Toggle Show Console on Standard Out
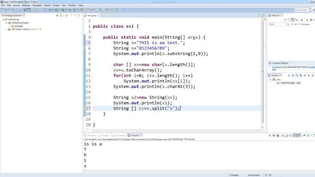This screenshot has height=177, width=315. [x=295, y=136]
